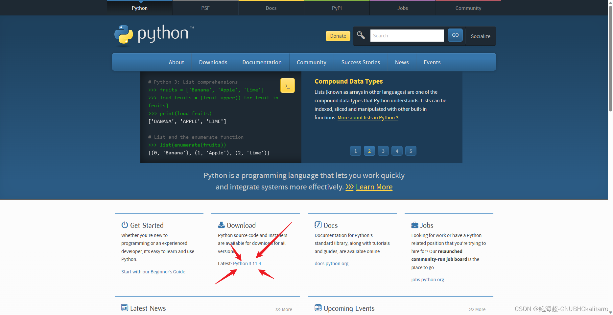Open the Success Stories menu item
This screenshot has width=613, height=315.
coord(361,62)
